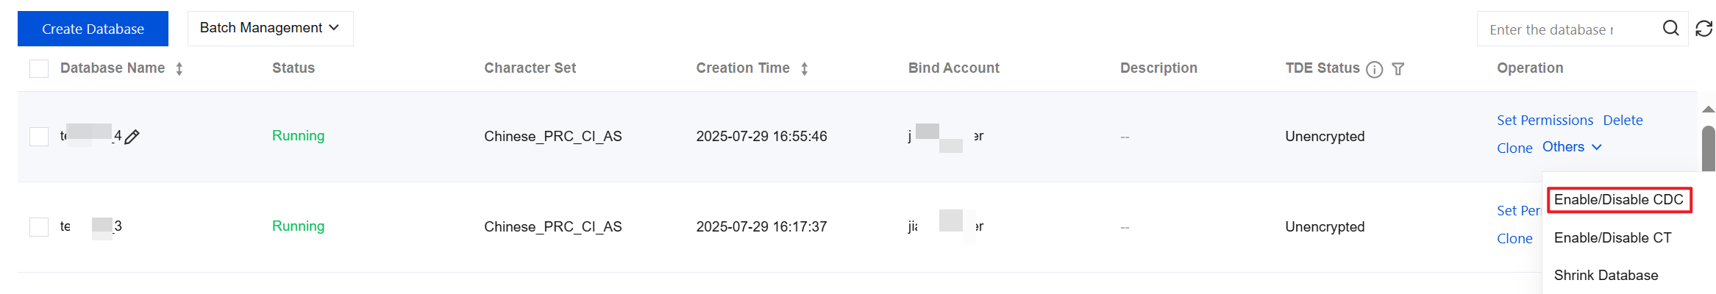Toggle the select-all checkbox in header
The height and width of the screenshot is (294, 1716).
point(39,69)
